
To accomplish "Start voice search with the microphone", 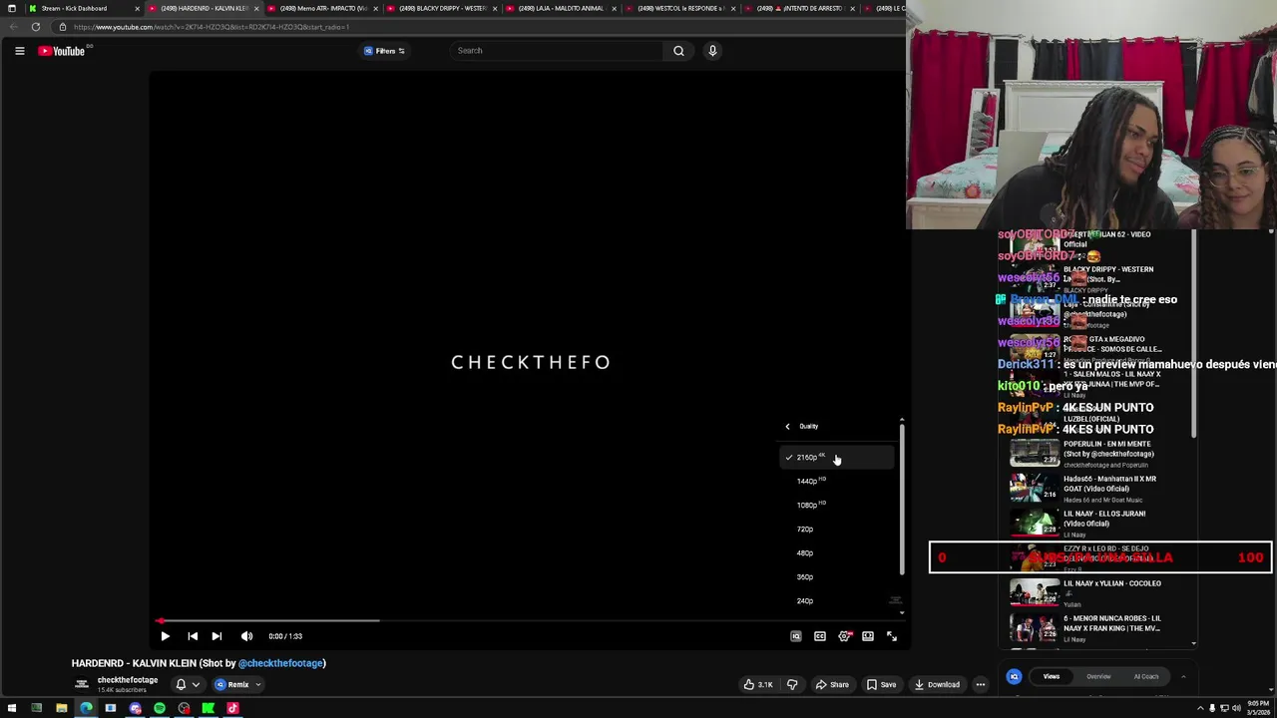I will [712, 51].
